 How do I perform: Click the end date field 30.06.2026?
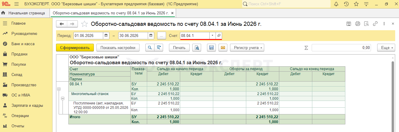click(x=133, y=35)
